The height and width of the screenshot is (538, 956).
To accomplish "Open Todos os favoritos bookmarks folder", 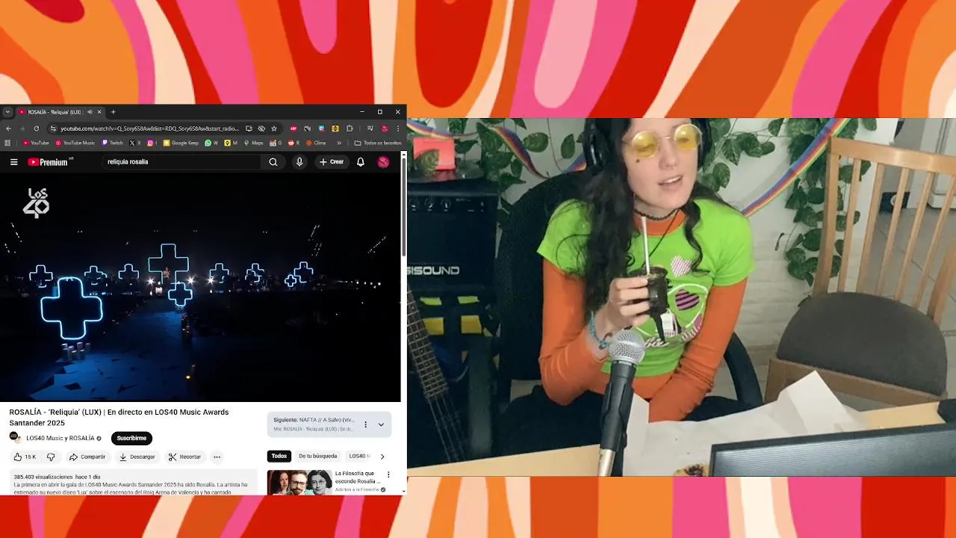I will coord(378,143).
